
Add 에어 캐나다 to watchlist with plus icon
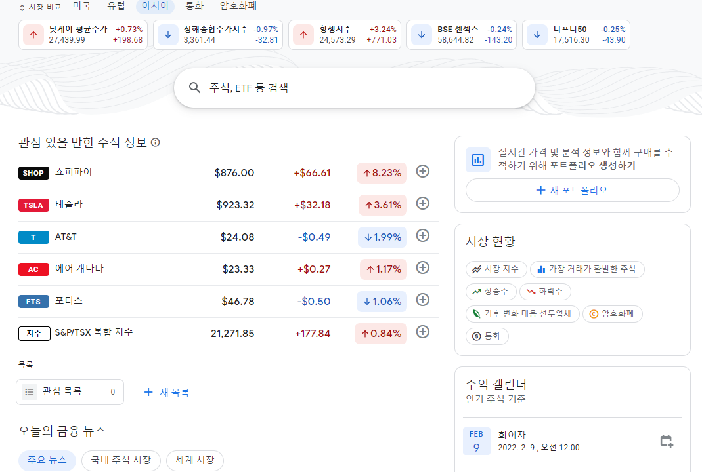click(x=423, y=267)
